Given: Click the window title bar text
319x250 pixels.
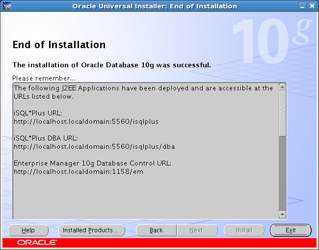Looking at the screenshot, I should click(x=155, y=6).
